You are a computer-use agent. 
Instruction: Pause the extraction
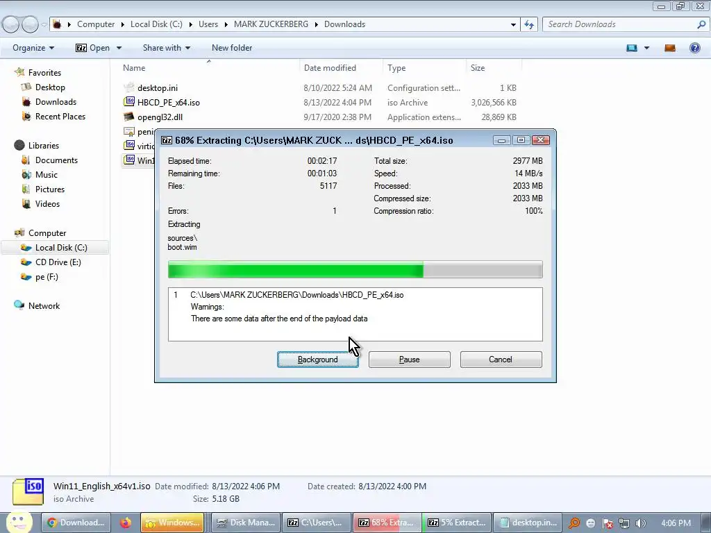coord(410,359)
